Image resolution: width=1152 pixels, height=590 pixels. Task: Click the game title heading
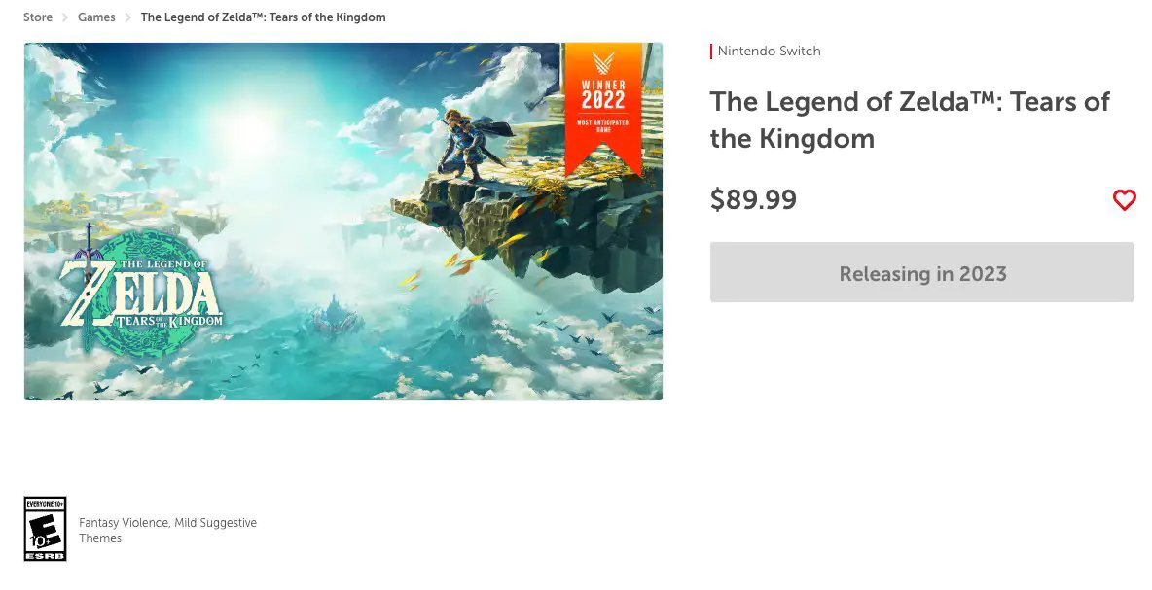pyautogui.click(x=910, y=120)
